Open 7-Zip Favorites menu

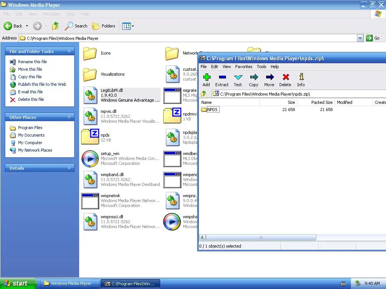pos(244,67)
